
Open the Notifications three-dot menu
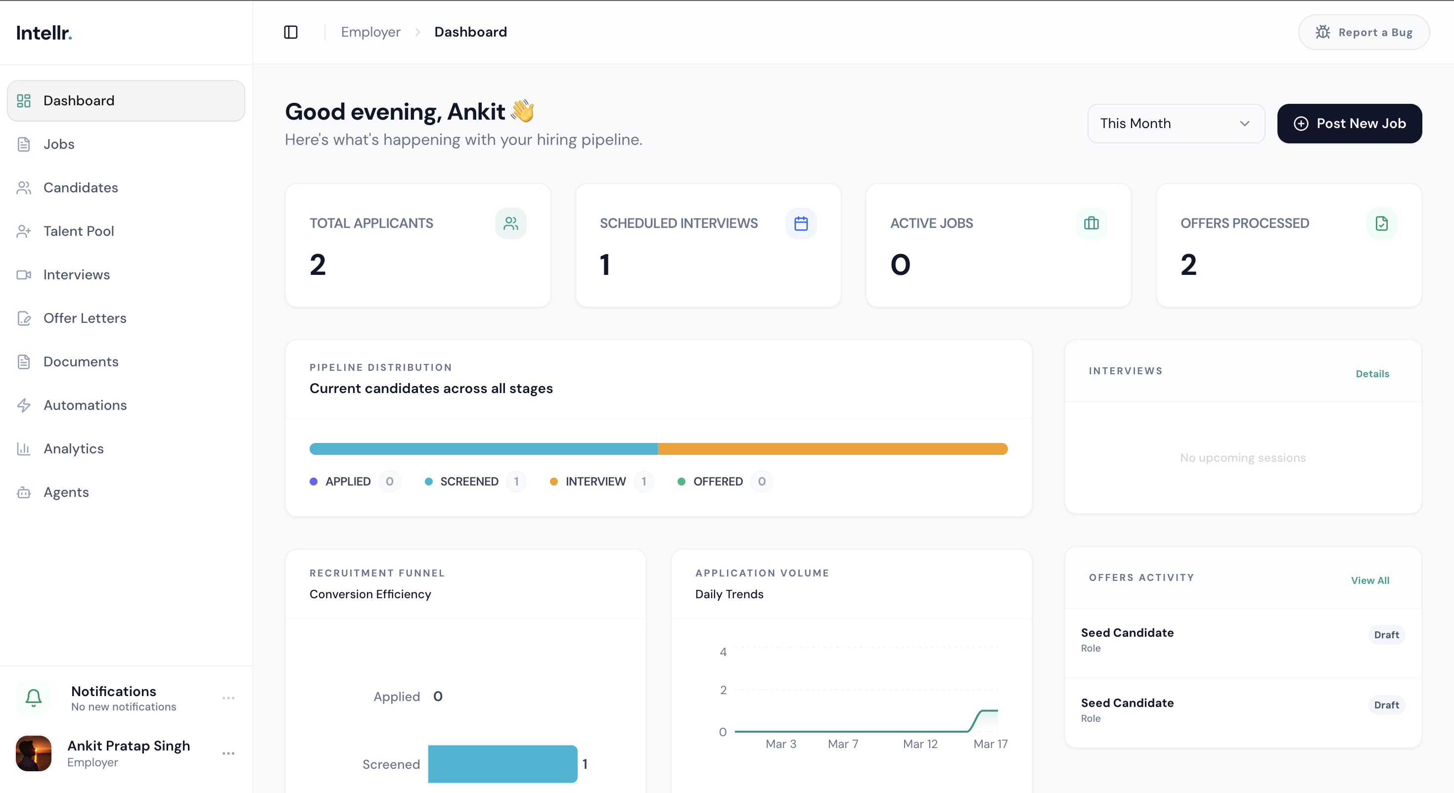coord(228,698)
